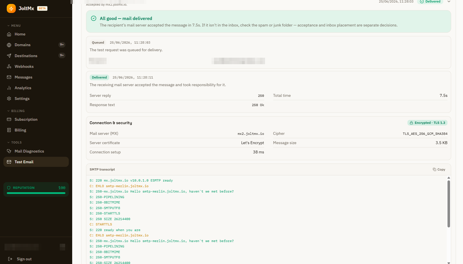Collapse the MENU section chevron

point(8,26)
